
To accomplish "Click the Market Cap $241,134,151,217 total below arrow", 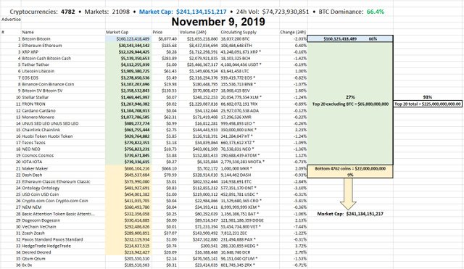I will tap(350, 214).
